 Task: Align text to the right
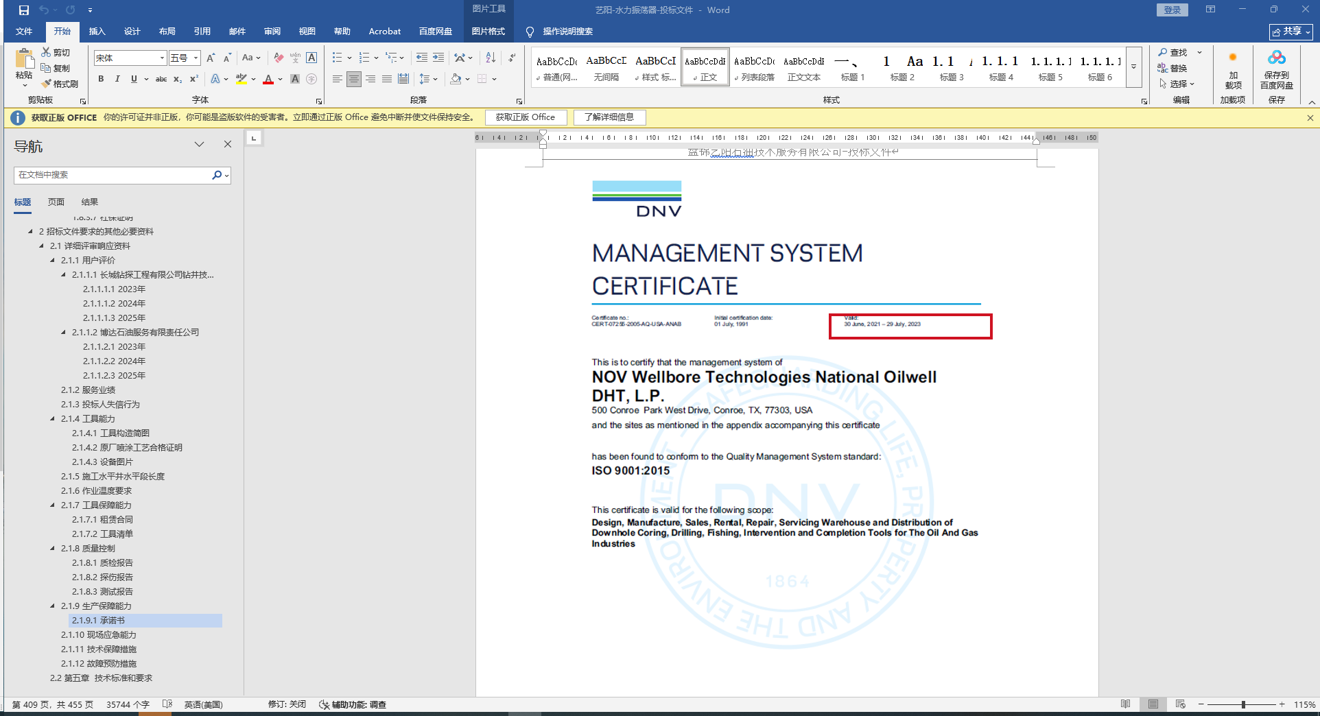pyautogui.click(x=370, y=79)
